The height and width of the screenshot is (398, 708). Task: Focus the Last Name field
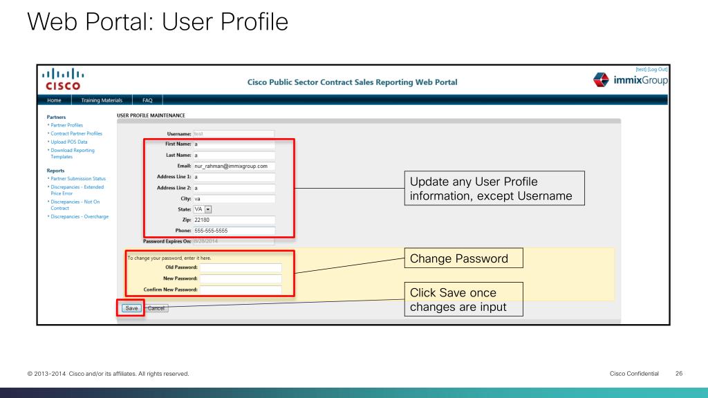[x=234, y=155]
